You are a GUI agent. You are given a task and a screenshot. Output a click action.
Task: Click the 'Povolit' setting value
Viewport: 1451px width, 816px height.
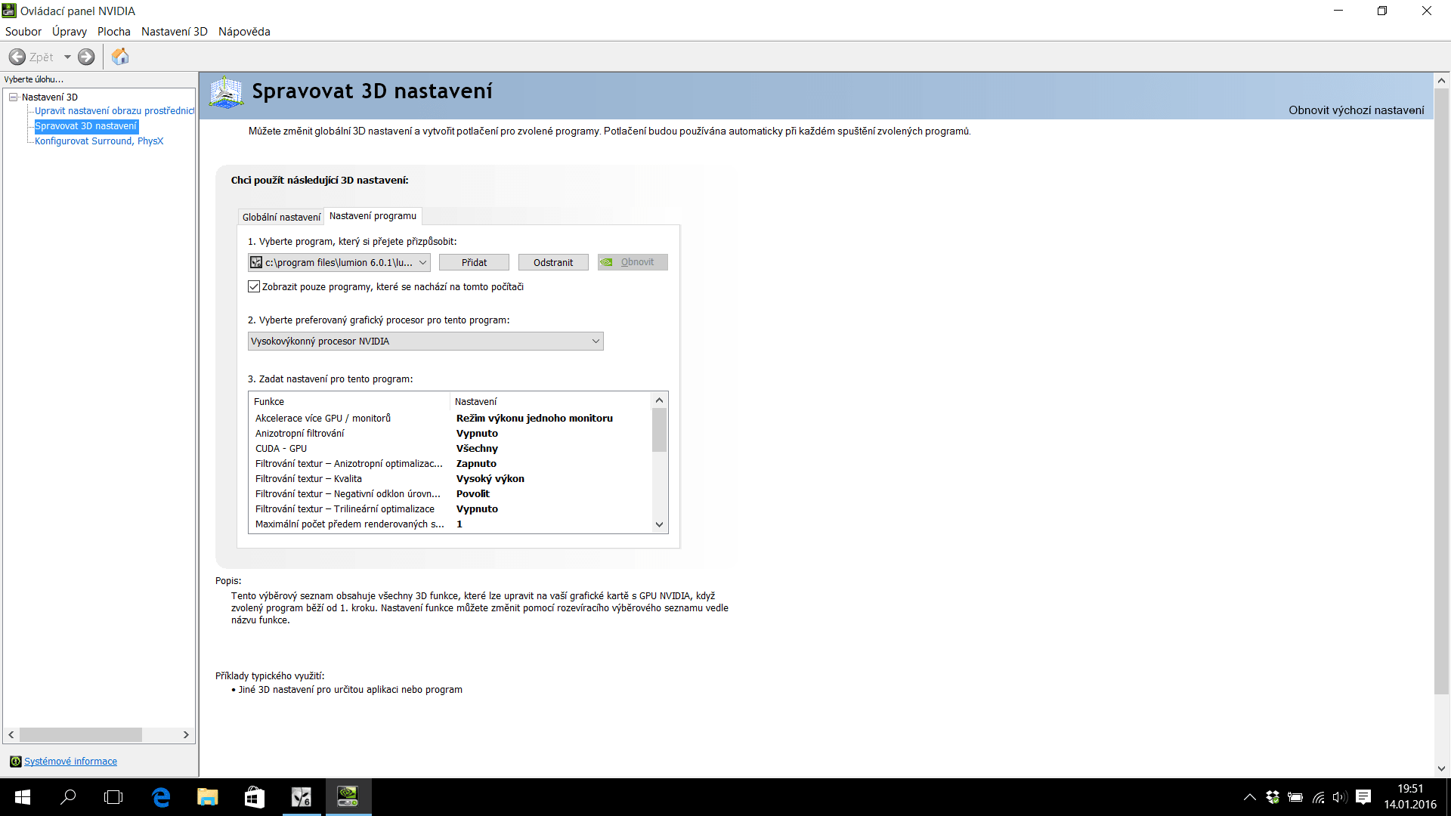pos(473,494)
